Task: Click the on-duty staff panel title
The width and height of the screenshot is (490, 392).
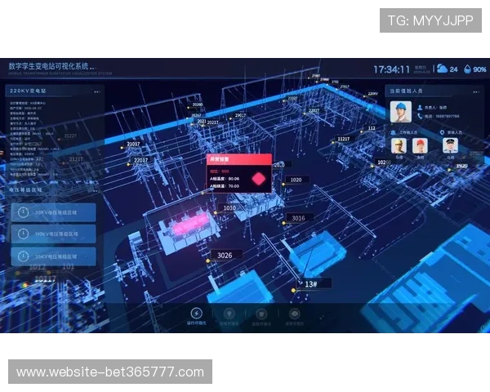Action: tap(406, 91)
